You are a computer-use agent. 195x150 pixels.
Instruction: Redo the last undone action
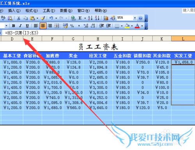point(61,18)
